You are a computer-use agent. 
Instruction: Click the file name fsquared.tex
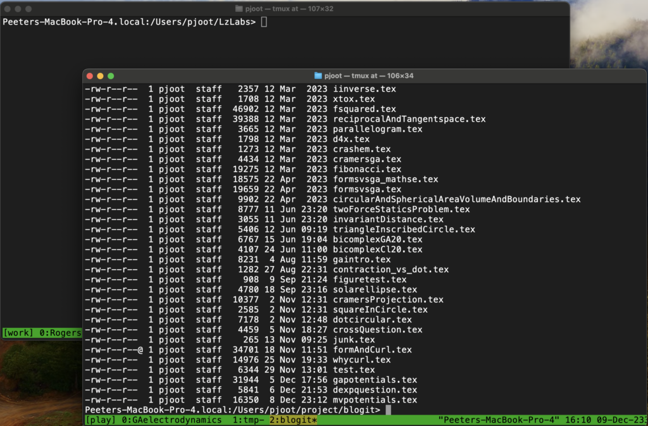click(364, 109)
